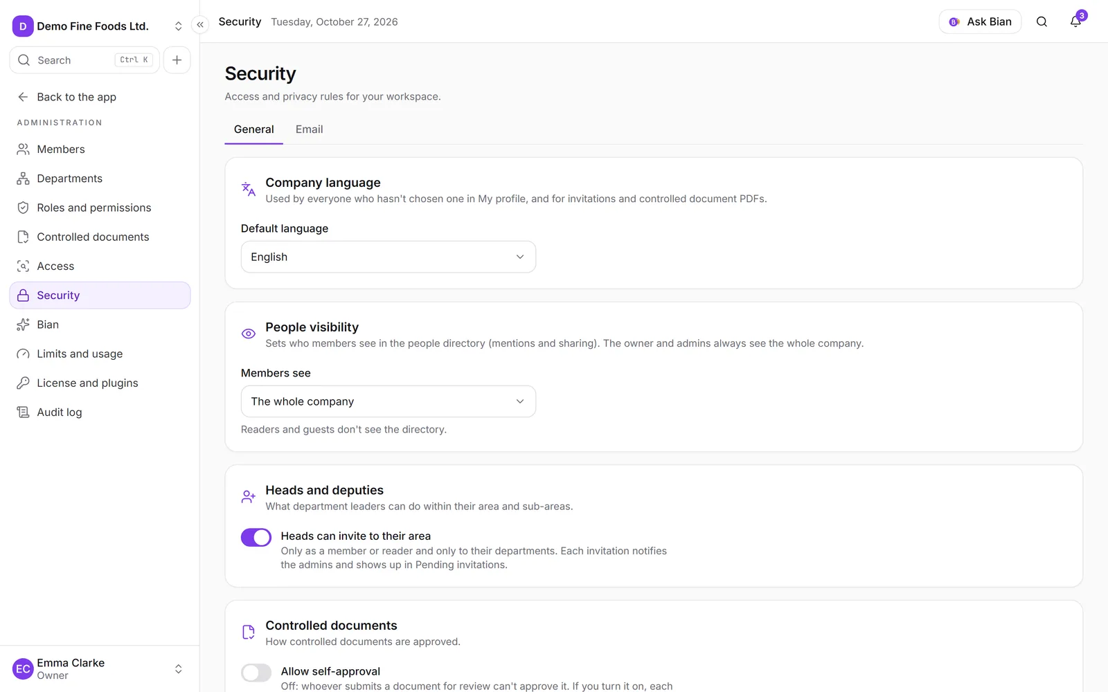Screen dimensions: 1108x692
Task: Click the plus button beside Search
Action: click(x=177, y=60)
